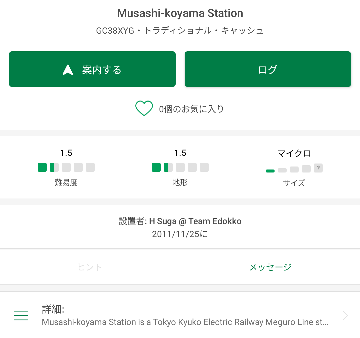The height and width of the screenshot is (338, 360).
Task: Open the 詳細 description preview text
Action: (185, 322)
